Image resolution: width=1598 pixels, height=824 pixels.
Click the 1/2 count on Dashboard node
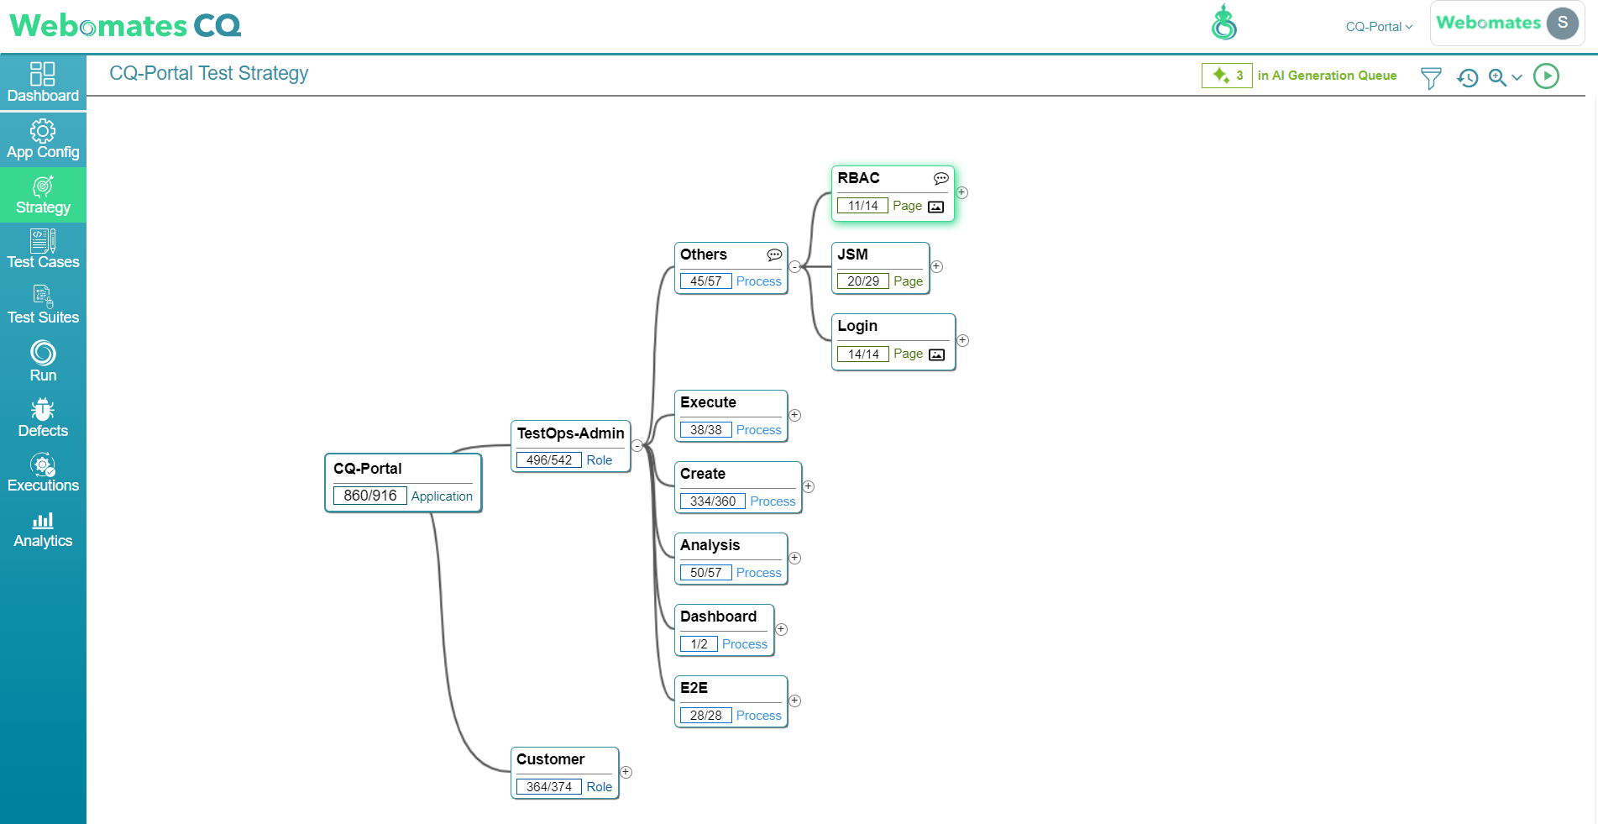(699, 644)
